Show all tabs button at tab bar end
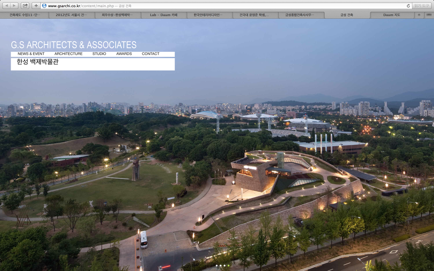This screenshot has height=271, width=434. [x=429, y=15]
